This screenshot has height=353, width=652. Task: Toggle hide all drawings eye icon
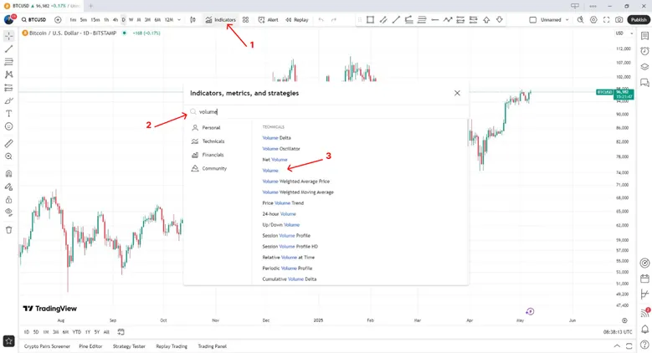click(8, 212)
